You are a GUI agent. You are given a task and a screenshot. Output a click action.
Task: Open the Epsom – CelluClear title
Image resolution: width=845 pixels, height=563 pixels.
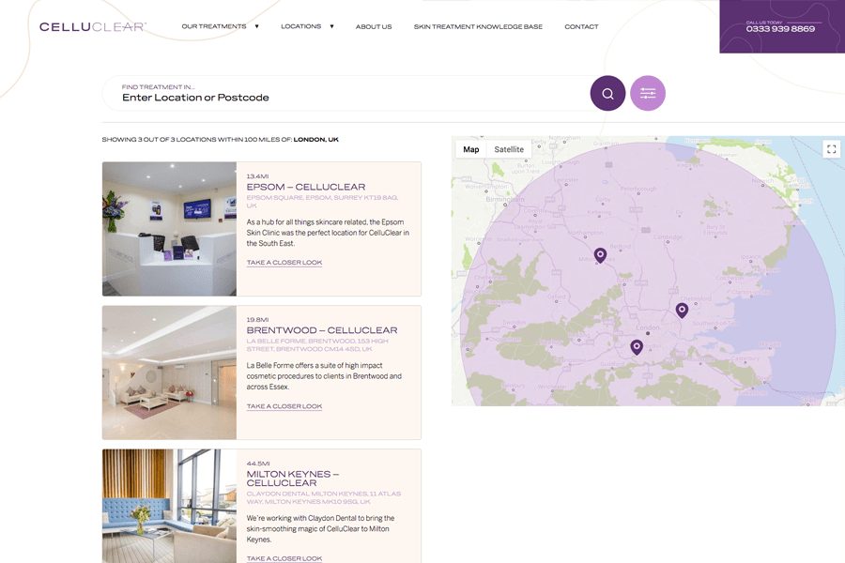pyautogui.click(x=305, y=187)
